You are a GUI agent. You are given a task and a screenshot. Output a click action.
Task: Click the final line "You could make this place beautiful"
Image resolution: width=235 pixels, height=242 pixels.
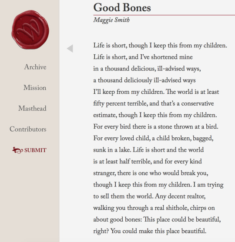click(150, 231)
